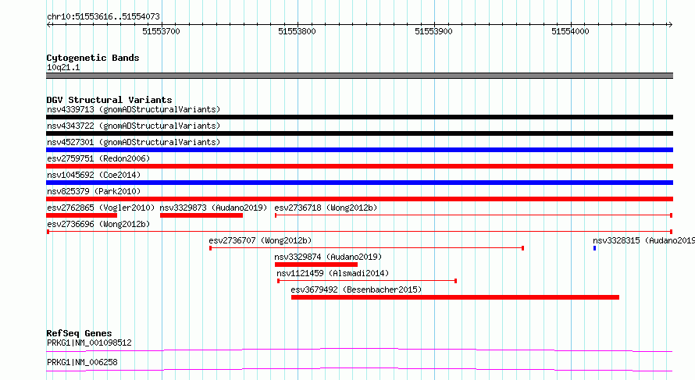The height and width of the screenshot is (380, 695).
Task: Click the nsv3329874 (Audano2019) label
Action: tap(327, 257)
